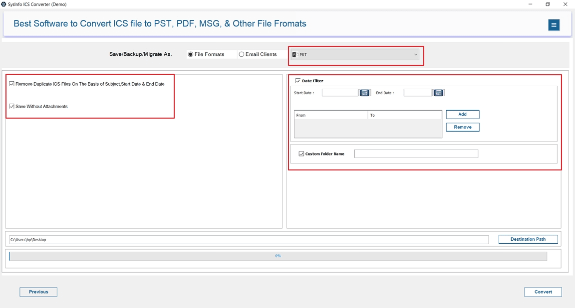Viewport: 575px width, 308px height.
Task: Minimize the SysInfo ICS Converter window
Action: click(530, 4)
